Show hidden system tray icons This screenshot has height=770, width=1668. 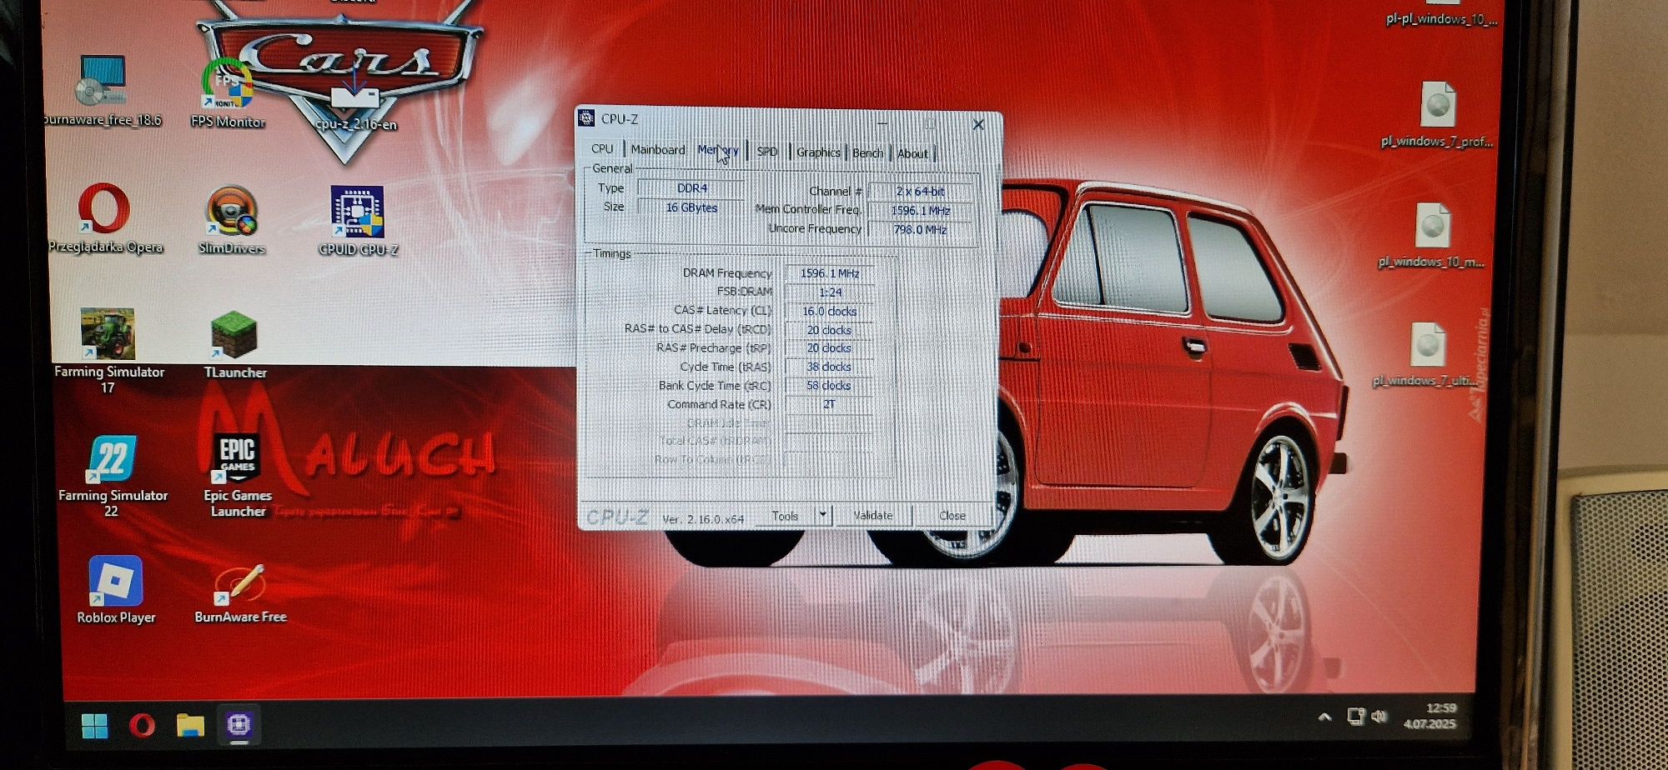pyautogui.click(x=1324, y=717)
